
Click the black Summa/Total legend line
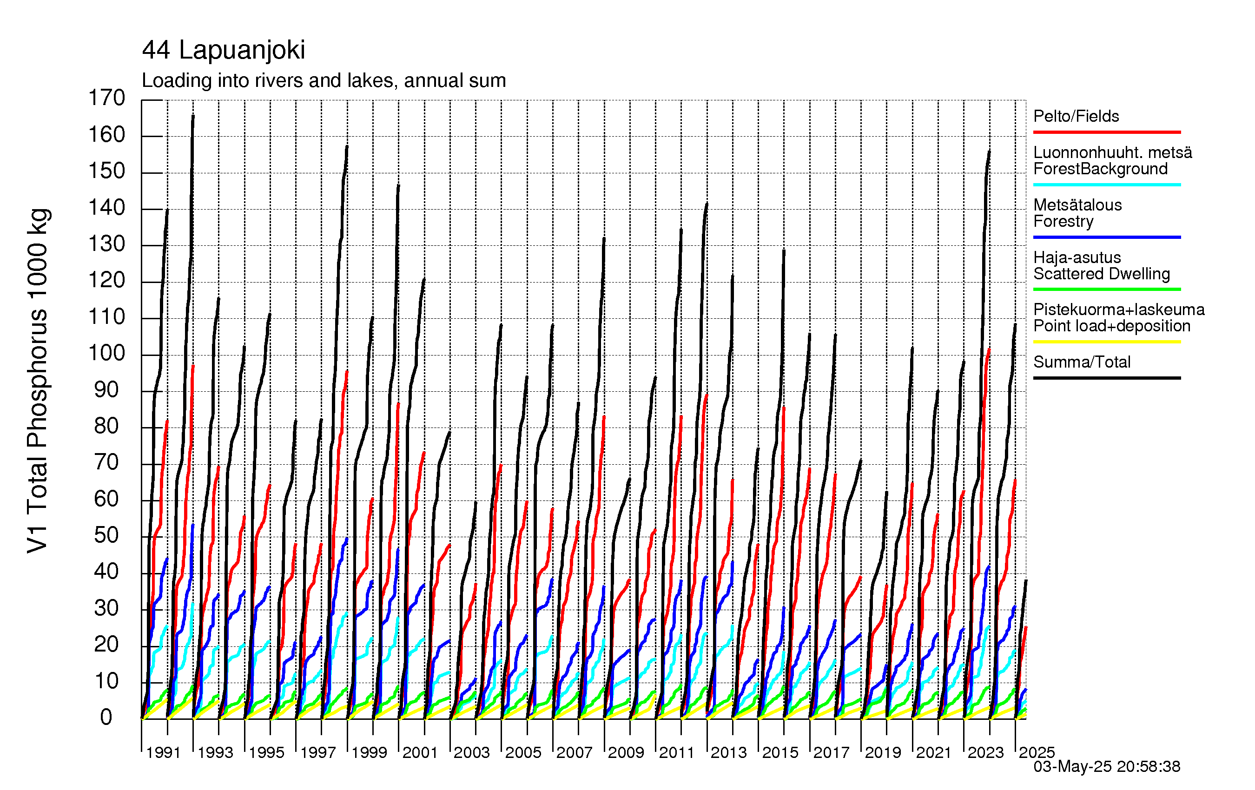(x=1107, y=378)
